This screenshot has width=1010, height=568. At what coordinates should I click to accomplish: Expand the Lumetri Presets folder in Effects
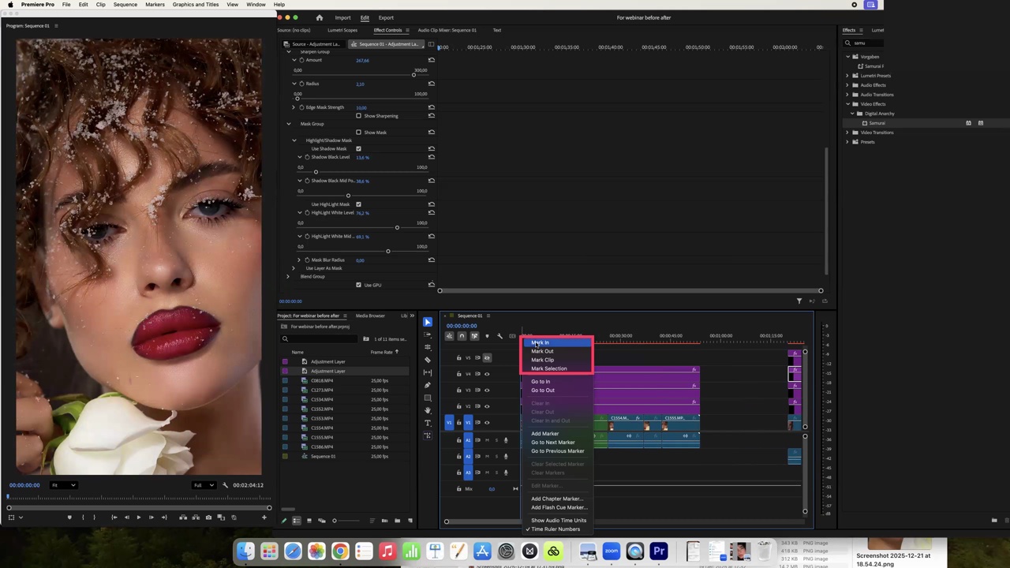click(847, 76)
